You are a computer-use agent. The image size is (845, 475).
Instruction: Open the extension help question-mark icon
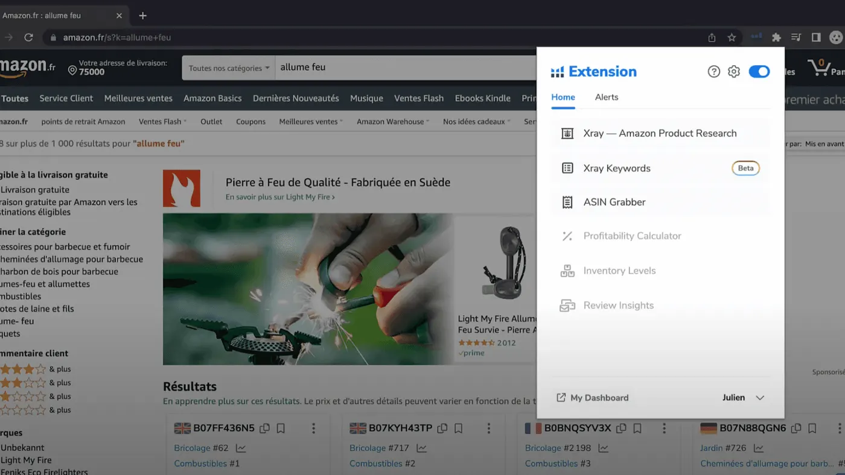[x=714, y=72]
